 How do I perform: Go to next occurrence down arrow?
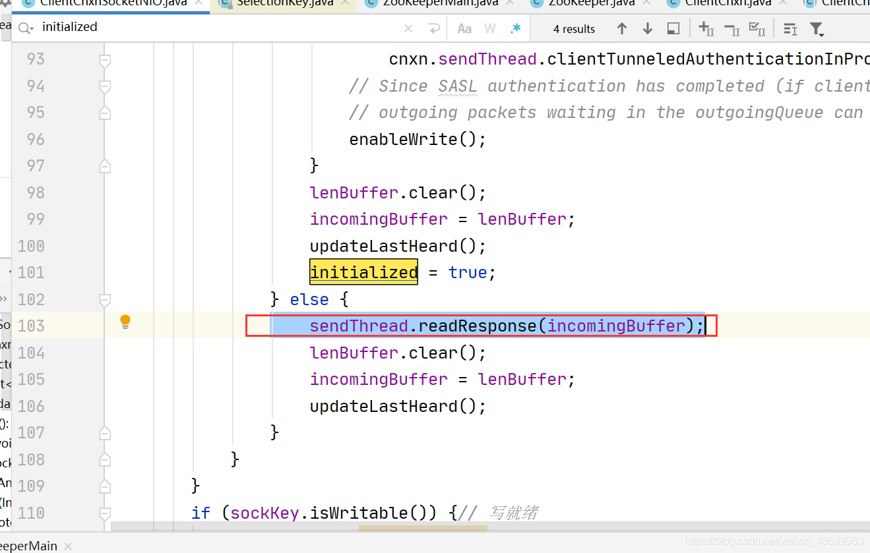tap(647, 28)
